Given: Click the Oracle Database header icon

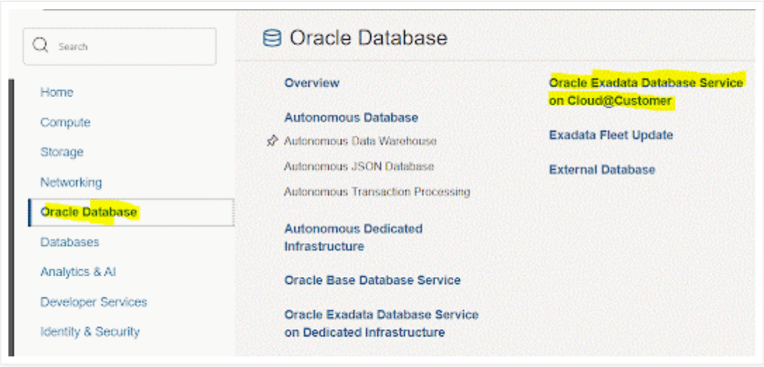Looking at the screenshot, I should point(271,38).
